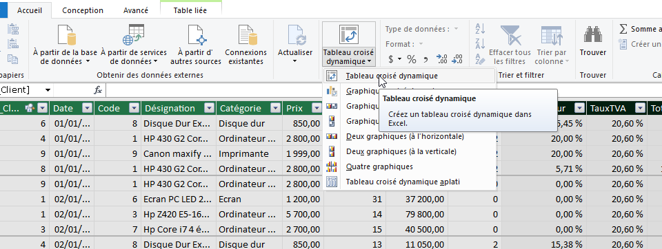Select cell "Hp Core i7 4 é..."
Screen dimensions: 662x249
[178, 230]
